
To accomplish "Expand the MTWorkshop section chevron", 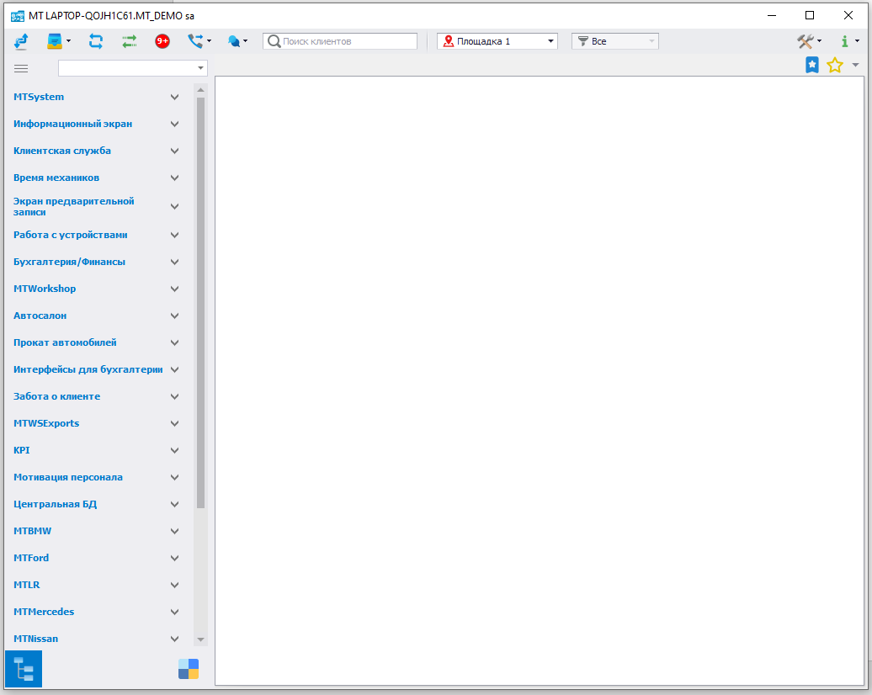I will pos(175,289).
